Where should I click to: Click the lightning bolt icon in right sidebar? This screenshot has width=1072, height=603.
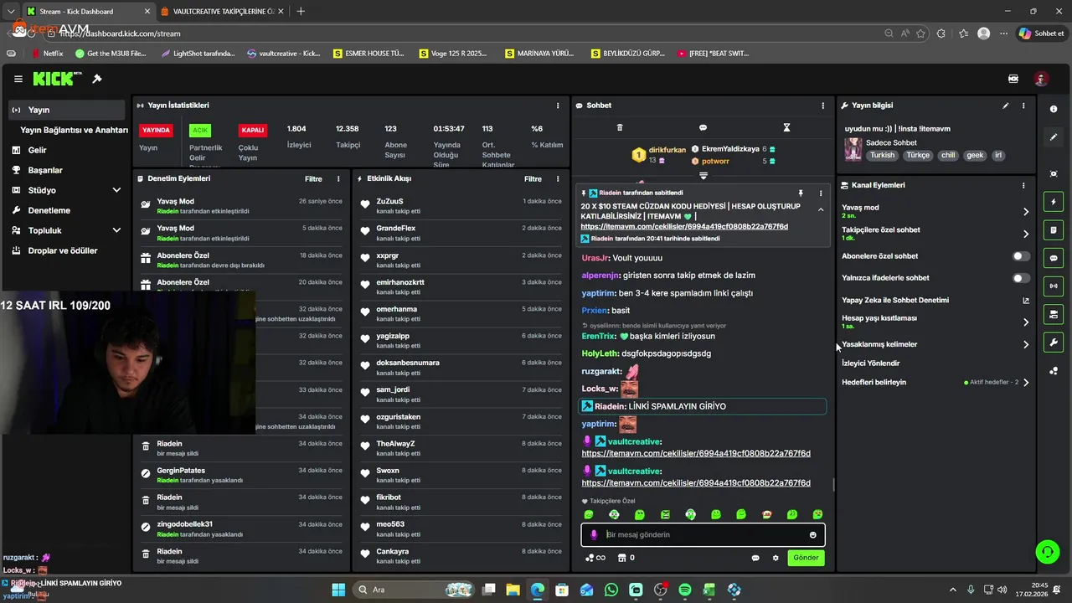click(1054, 203)
